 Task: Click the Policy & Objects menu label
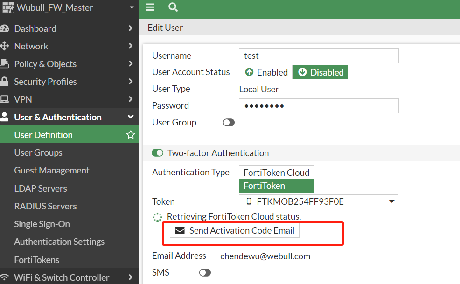[45, 64]
